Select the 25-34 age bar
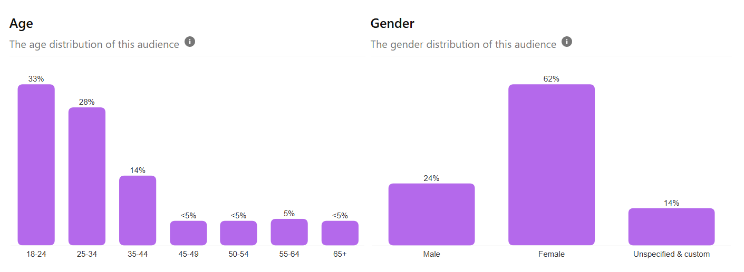Viewport: 744px width, 272px height. coord(87,176)
